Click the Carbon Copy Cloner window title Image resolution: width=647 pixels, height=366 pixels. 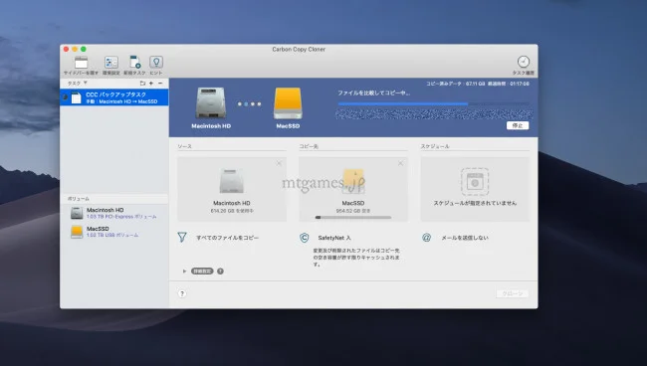(x=299, y=49)
